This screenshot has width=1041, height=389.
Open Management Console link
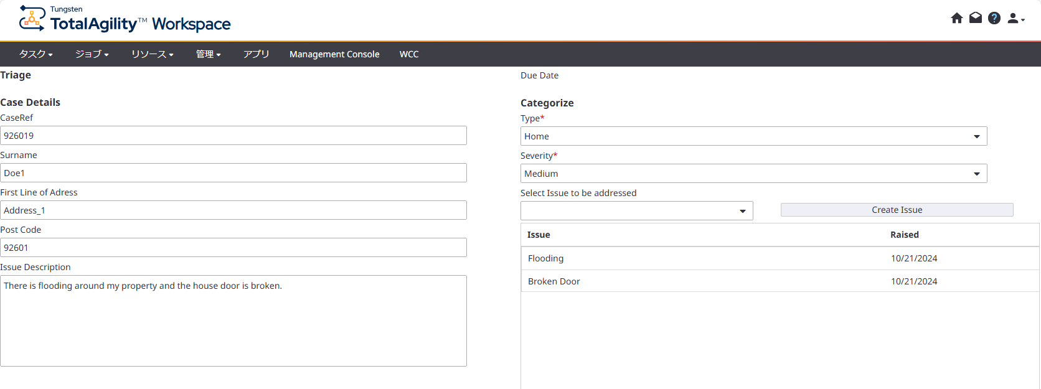[x=334, y=54]
